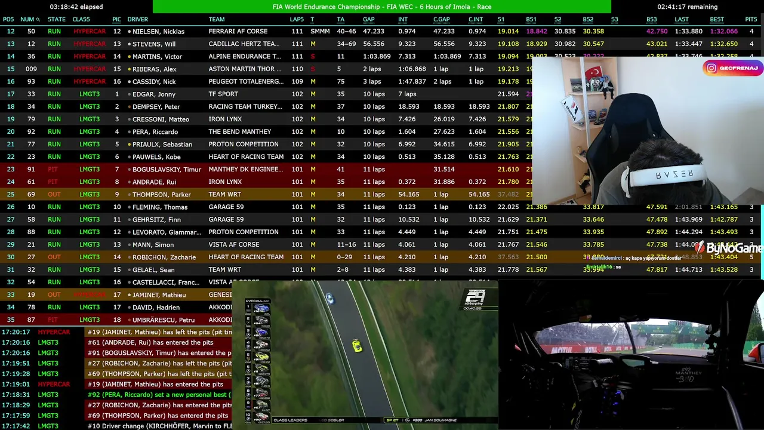Select the yellow #911 car thumbnail in Overall standings
Screen dimensions: 764x430
(262, 357)
